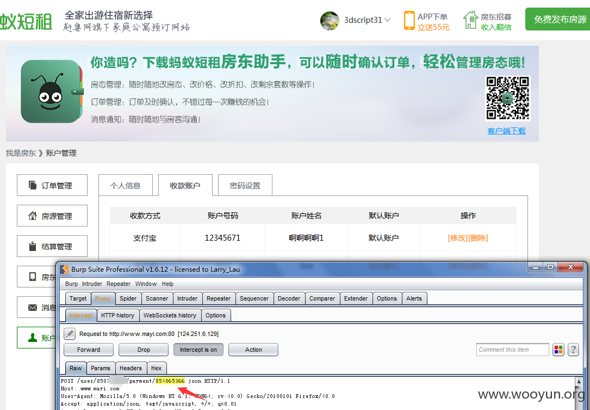
Task: Open the Burp menu in Burp Suite
Action: 71,284
